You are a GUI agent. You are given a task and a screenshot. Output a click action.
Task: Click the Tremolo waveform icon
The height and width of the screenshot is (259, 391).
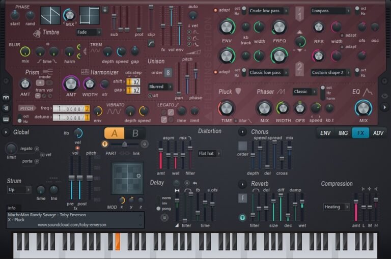[95, 50]
